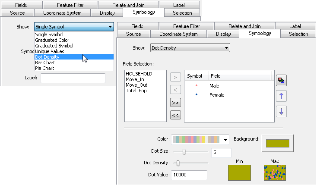This screenshot has height=185, width=317.
Task: Move selected field down with down arrow
Action: [281, 111]
